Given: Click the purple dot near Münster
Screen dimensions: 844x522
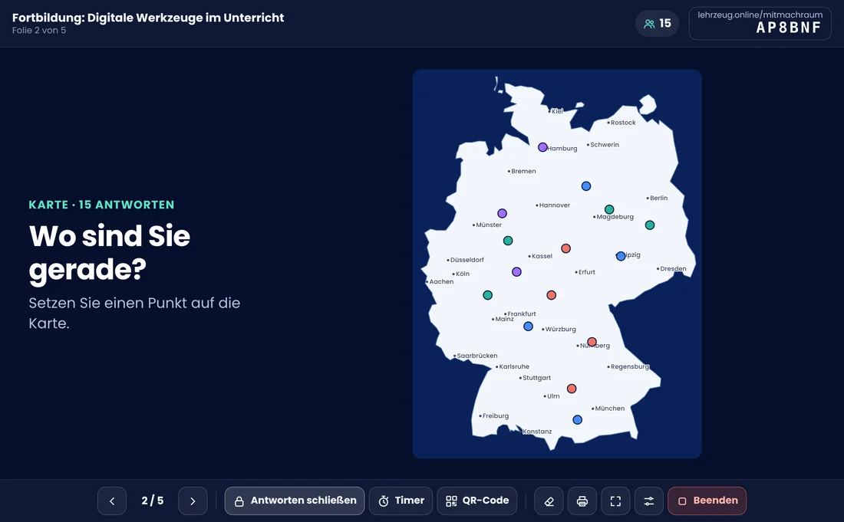Looking at the screenshot, I should pyautogui.click(x=503, y=213).
